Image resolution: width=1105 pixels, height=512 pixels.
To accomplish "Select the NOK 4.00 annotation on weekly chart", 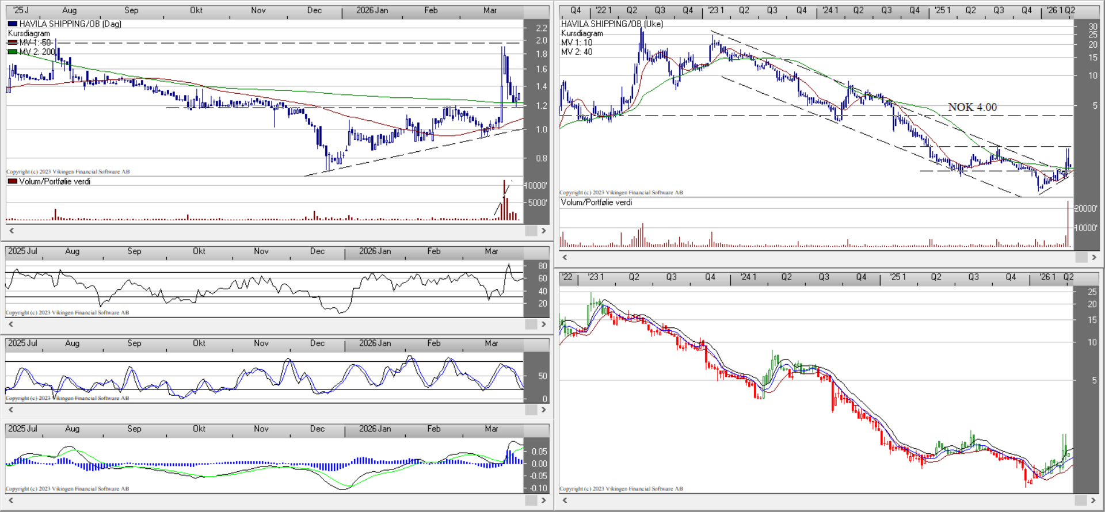I will 972,108.
